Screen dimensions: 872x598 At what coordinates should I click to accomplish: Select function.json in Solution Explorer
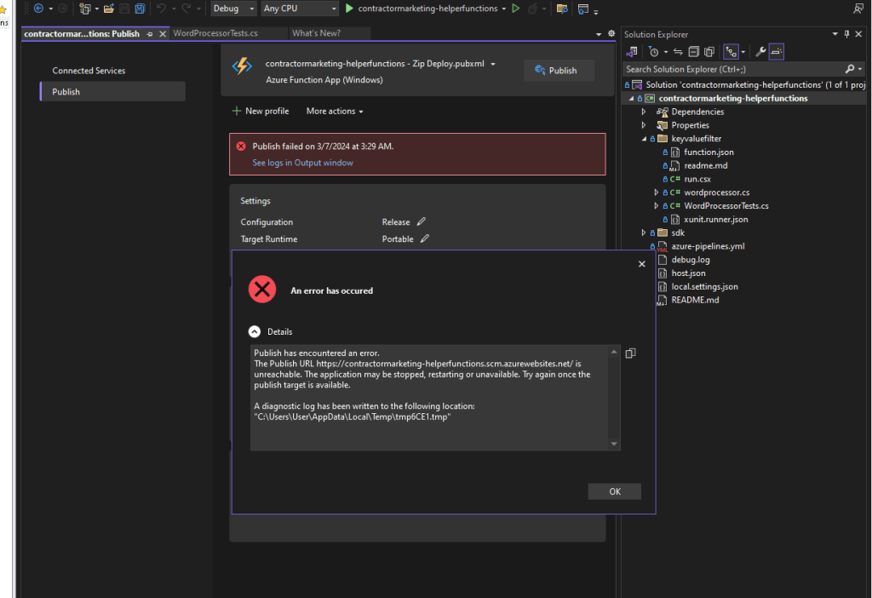(708, 152)
